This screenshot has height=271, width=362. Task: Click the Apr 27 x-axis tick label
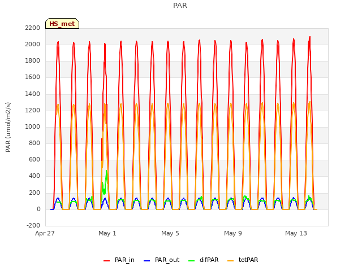(x=45, y=233)
